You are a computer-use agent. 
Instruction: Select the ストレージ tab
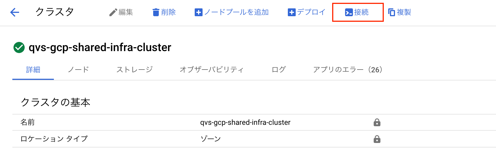[134, 70]
